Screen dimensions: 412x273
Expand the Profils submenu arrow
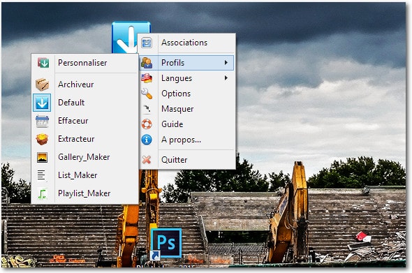pos(226,63)
